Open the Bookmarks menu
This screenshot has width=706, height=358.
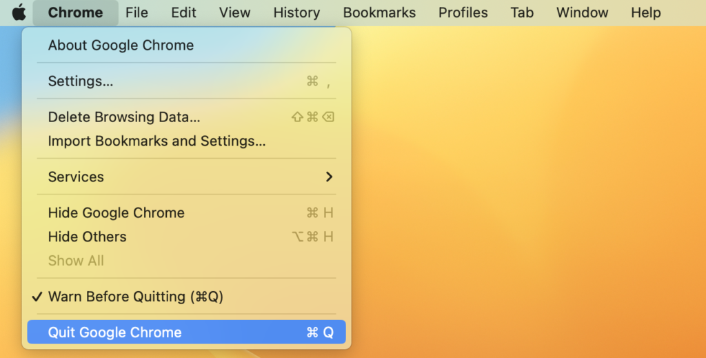coord(379,12)
